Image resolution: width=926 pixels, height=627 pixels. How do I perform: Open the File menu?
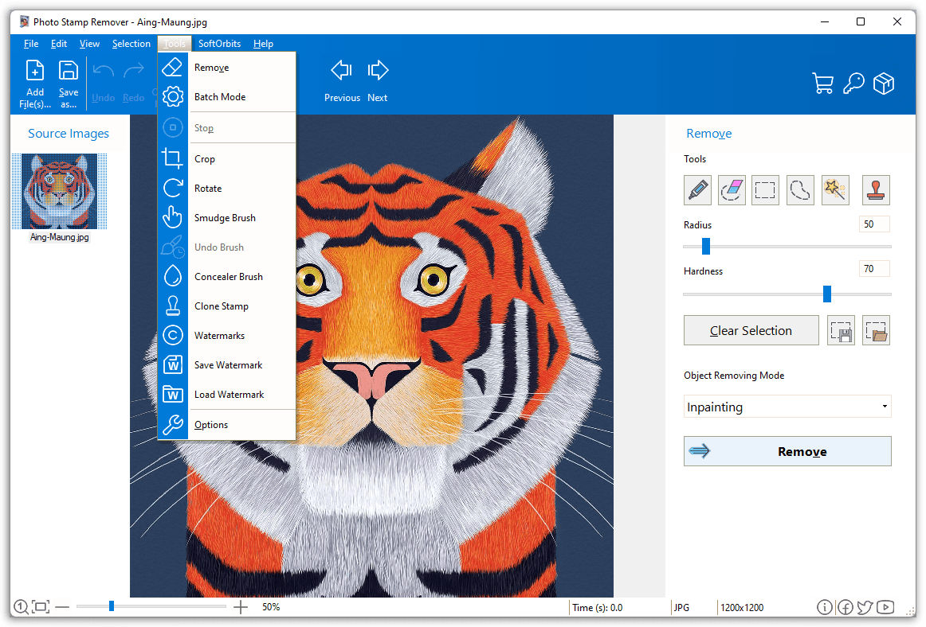31,44
